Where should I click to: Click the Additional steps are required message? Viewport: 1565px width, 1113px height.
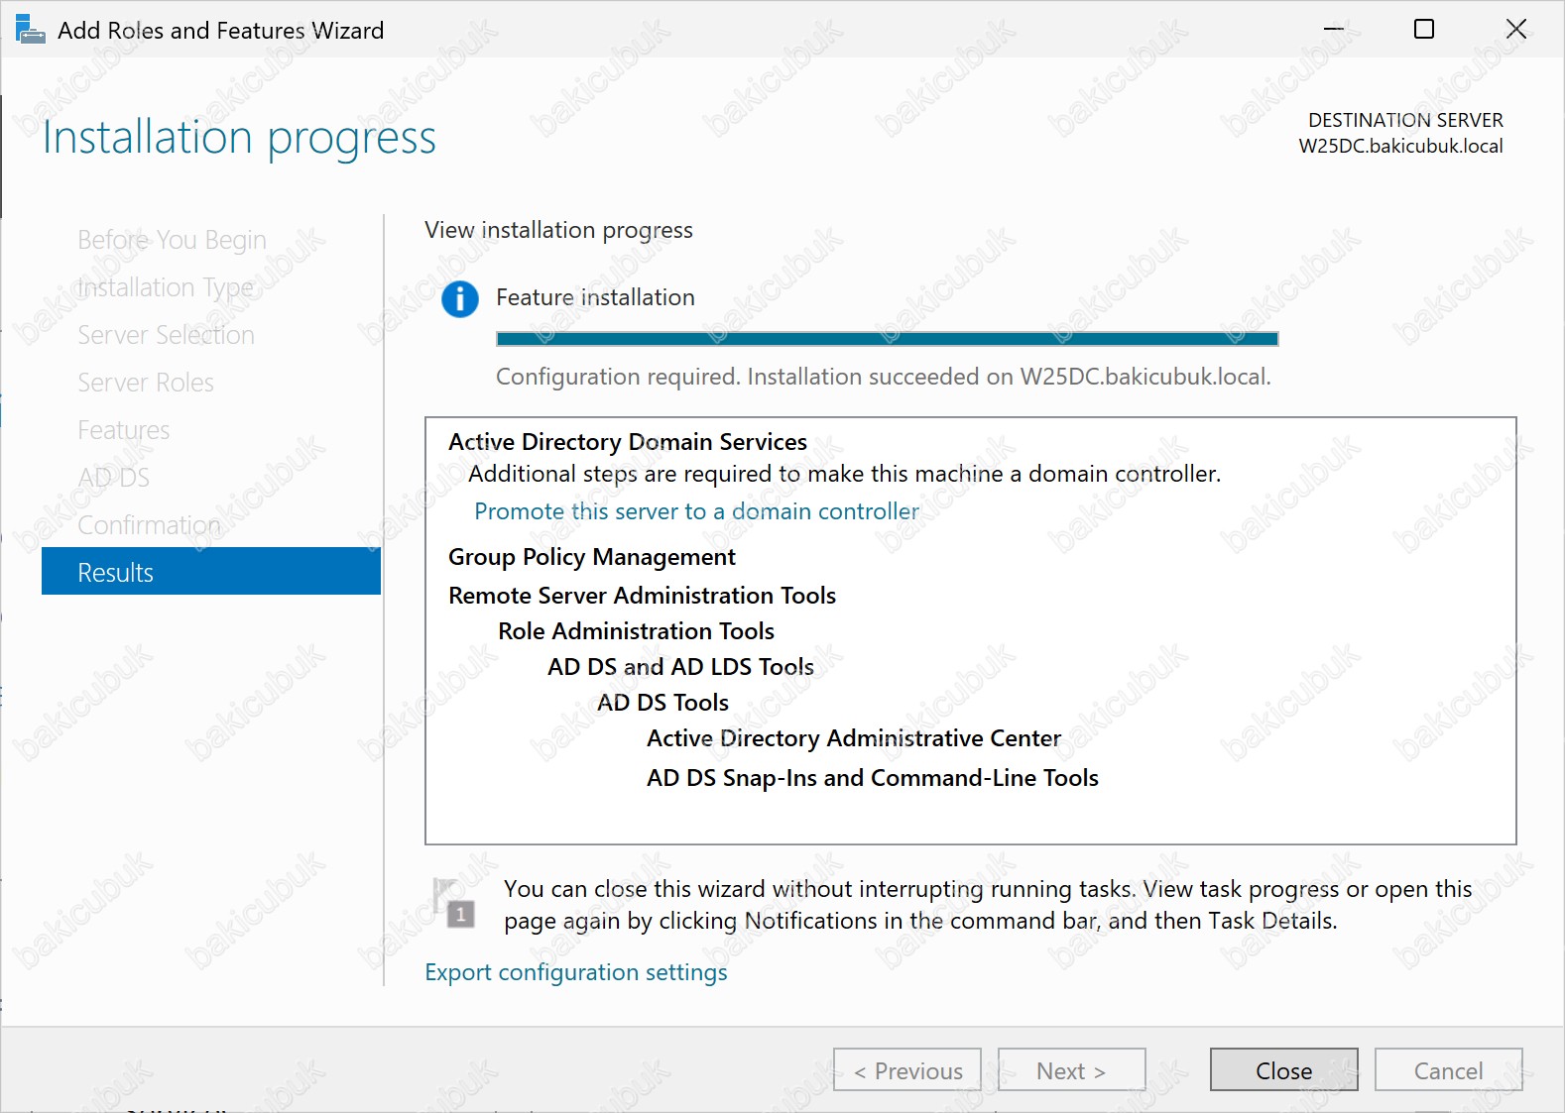point(845,474)
